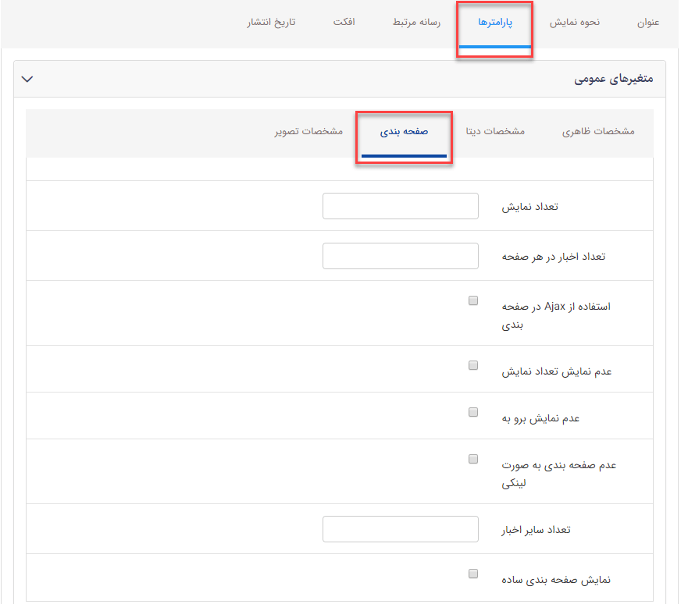Toggle the عدم نمایش برو به checkbox

click(x=472, y=412)
